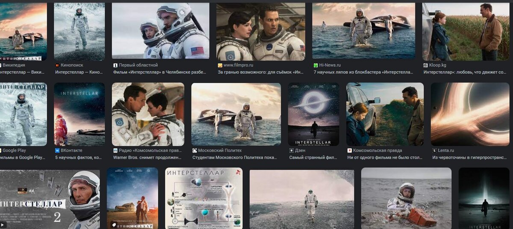Open the Комсомольская правда source name

pos(377,151)
